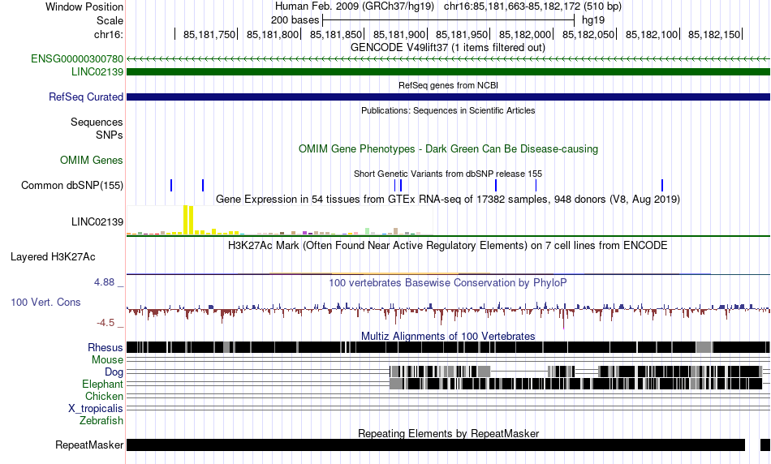Click the Layered H3K27Ac track label
Image resolution: width=771 pixels, height=464 pixels.
click(53, 256)
